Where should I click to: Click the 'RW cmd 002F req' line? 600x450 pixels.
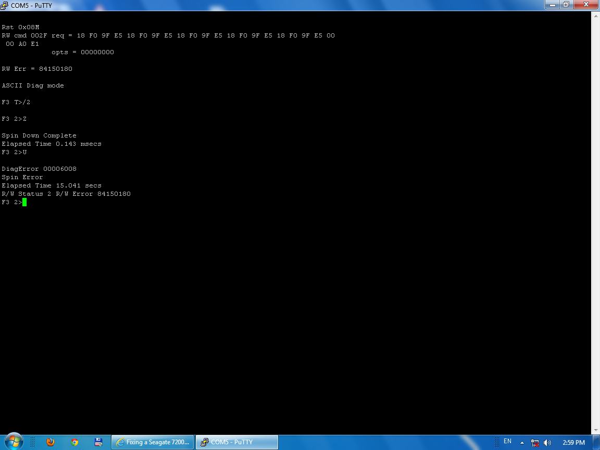168,35
